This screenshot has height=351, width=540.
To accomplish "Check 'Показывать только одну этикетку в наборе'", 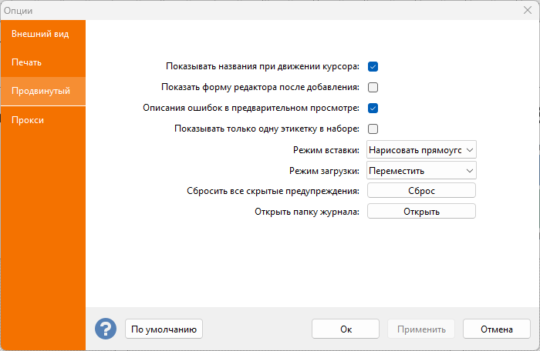I will 373,129.
